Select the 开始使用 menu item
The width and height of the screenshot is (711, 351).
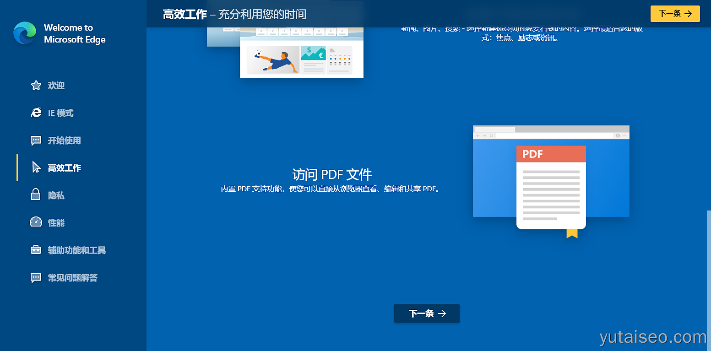coord(65,140)
